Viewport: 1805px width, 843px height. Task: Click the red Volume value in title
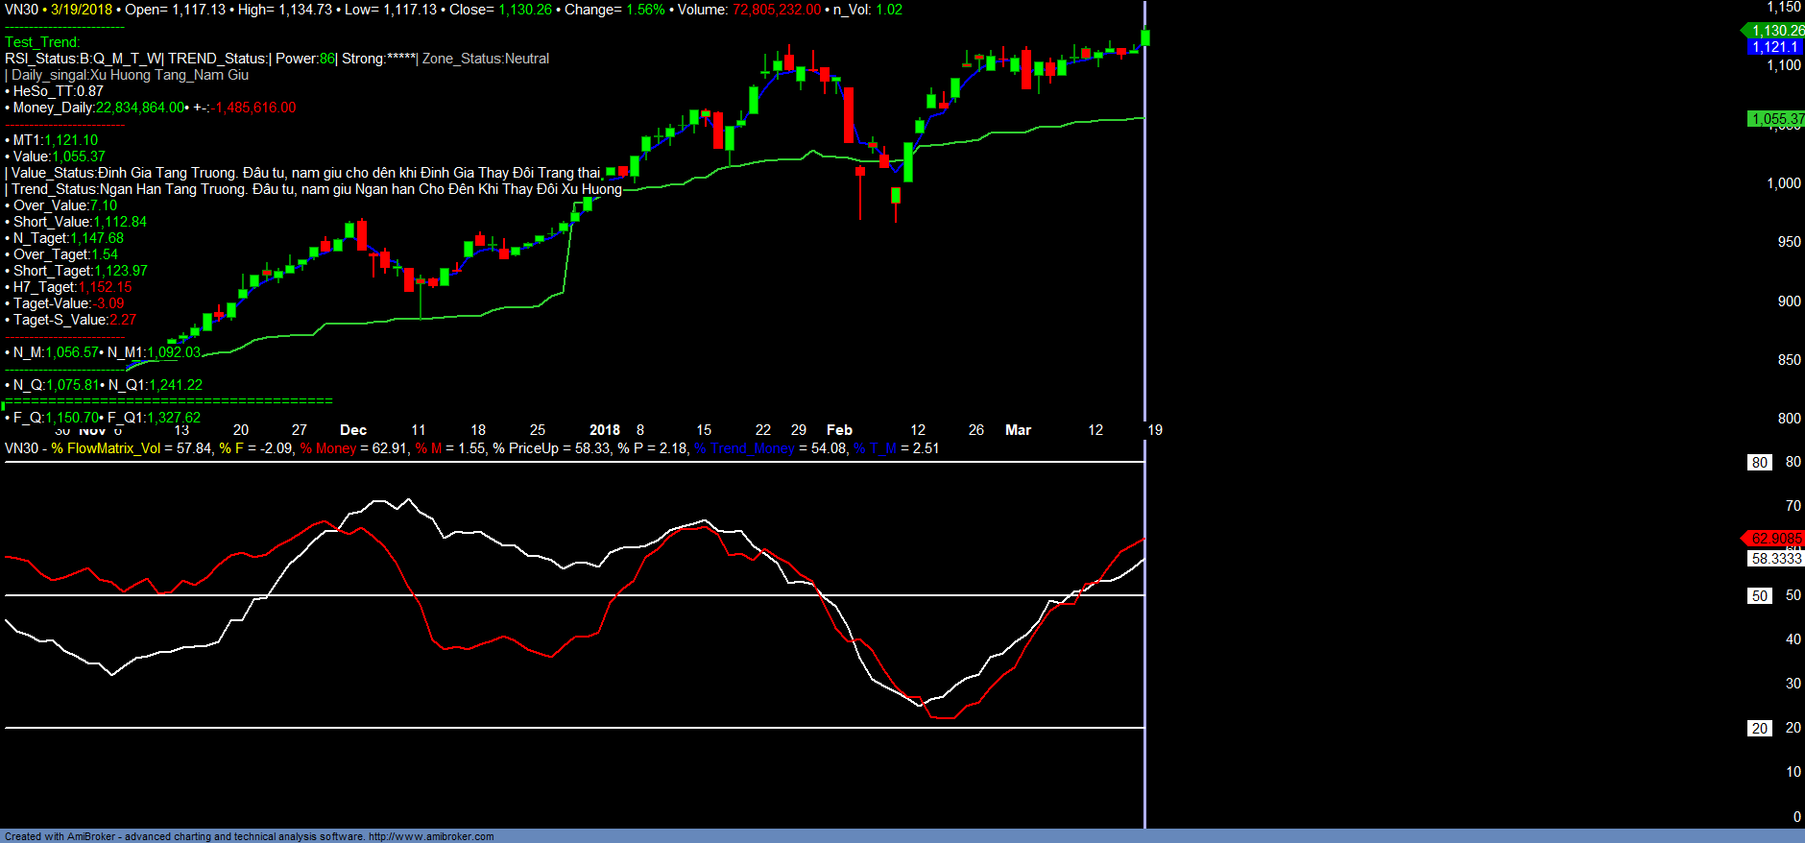click(x=776, y=10)
